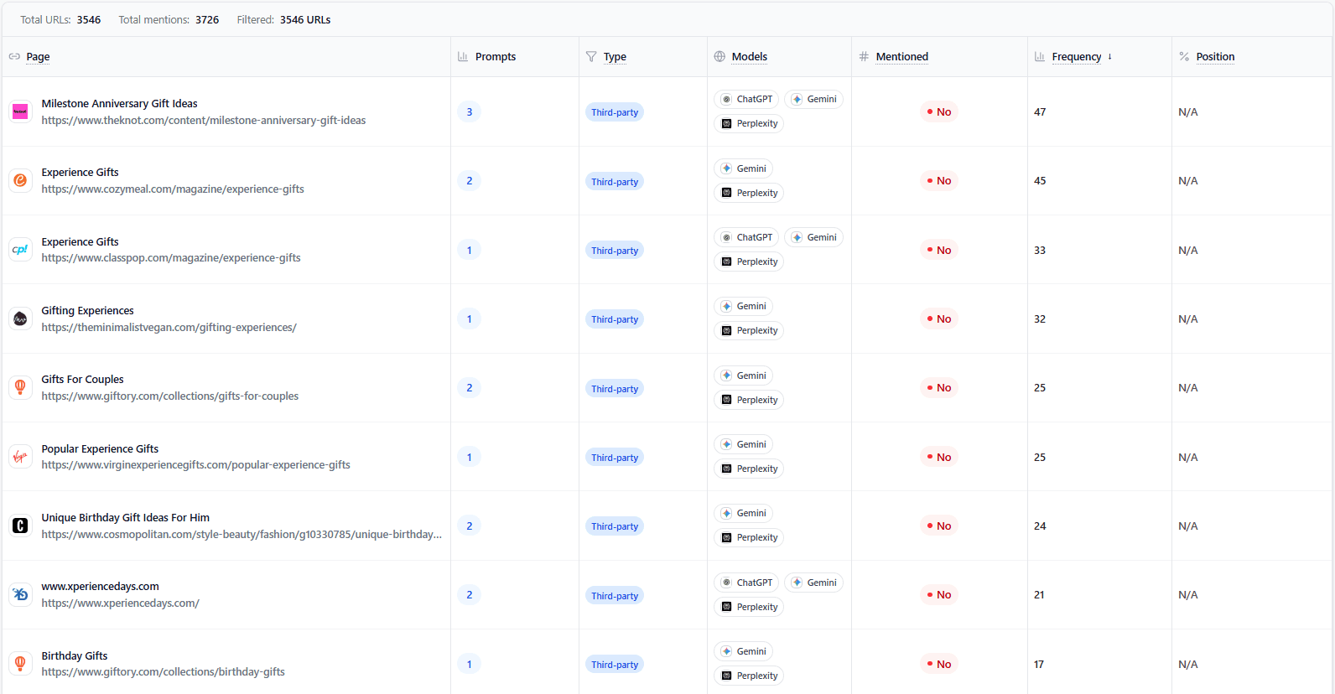Click ChatGPT tag in xperiencedays row
The image size is (1335, 694).
[746, 583]
